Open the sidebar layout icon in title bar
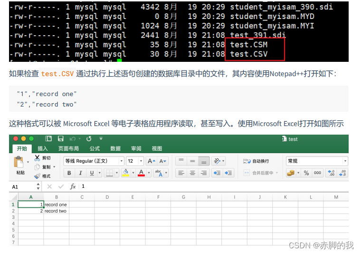 click(x=48, y=138)
